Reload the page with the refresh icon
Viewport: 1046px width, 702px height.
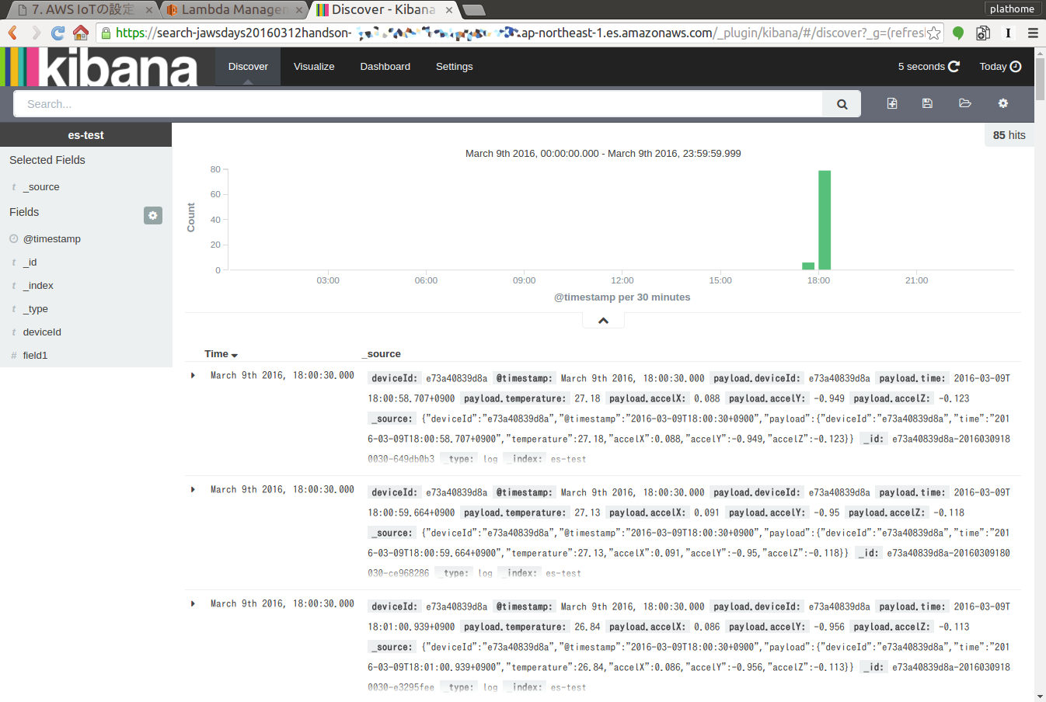(x=58, y=33)
